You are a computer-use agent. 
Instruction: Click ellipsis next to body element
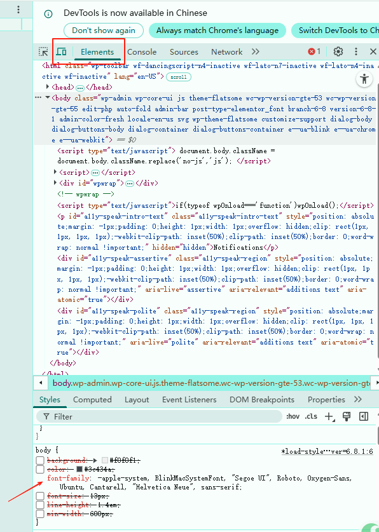click(x=38, y=98)
